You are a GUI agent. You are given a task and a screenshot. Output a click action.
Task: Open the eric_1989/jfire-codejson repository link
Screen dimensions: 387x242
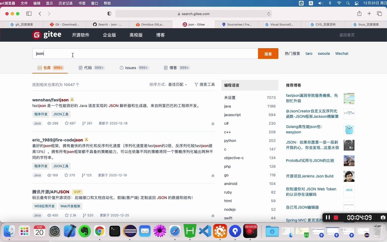[x=58, y=140]
